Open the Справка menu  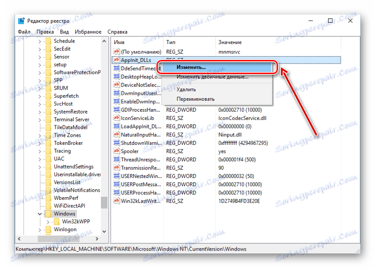[117, 32]
